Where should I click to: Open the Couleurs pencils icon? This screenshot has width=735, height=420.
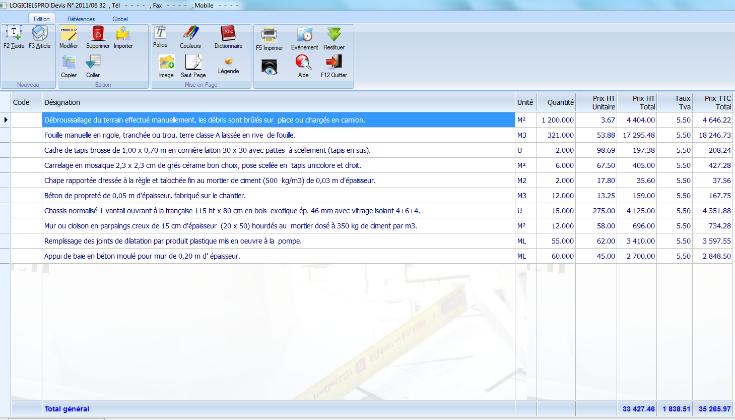click(190, 34)
